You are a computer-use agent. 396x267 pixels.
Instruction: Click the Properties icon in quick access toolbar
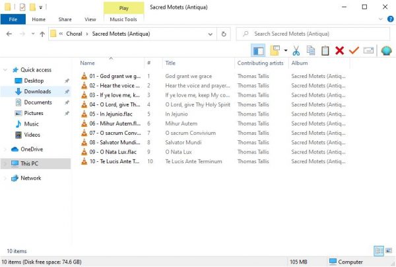[22, 7]
